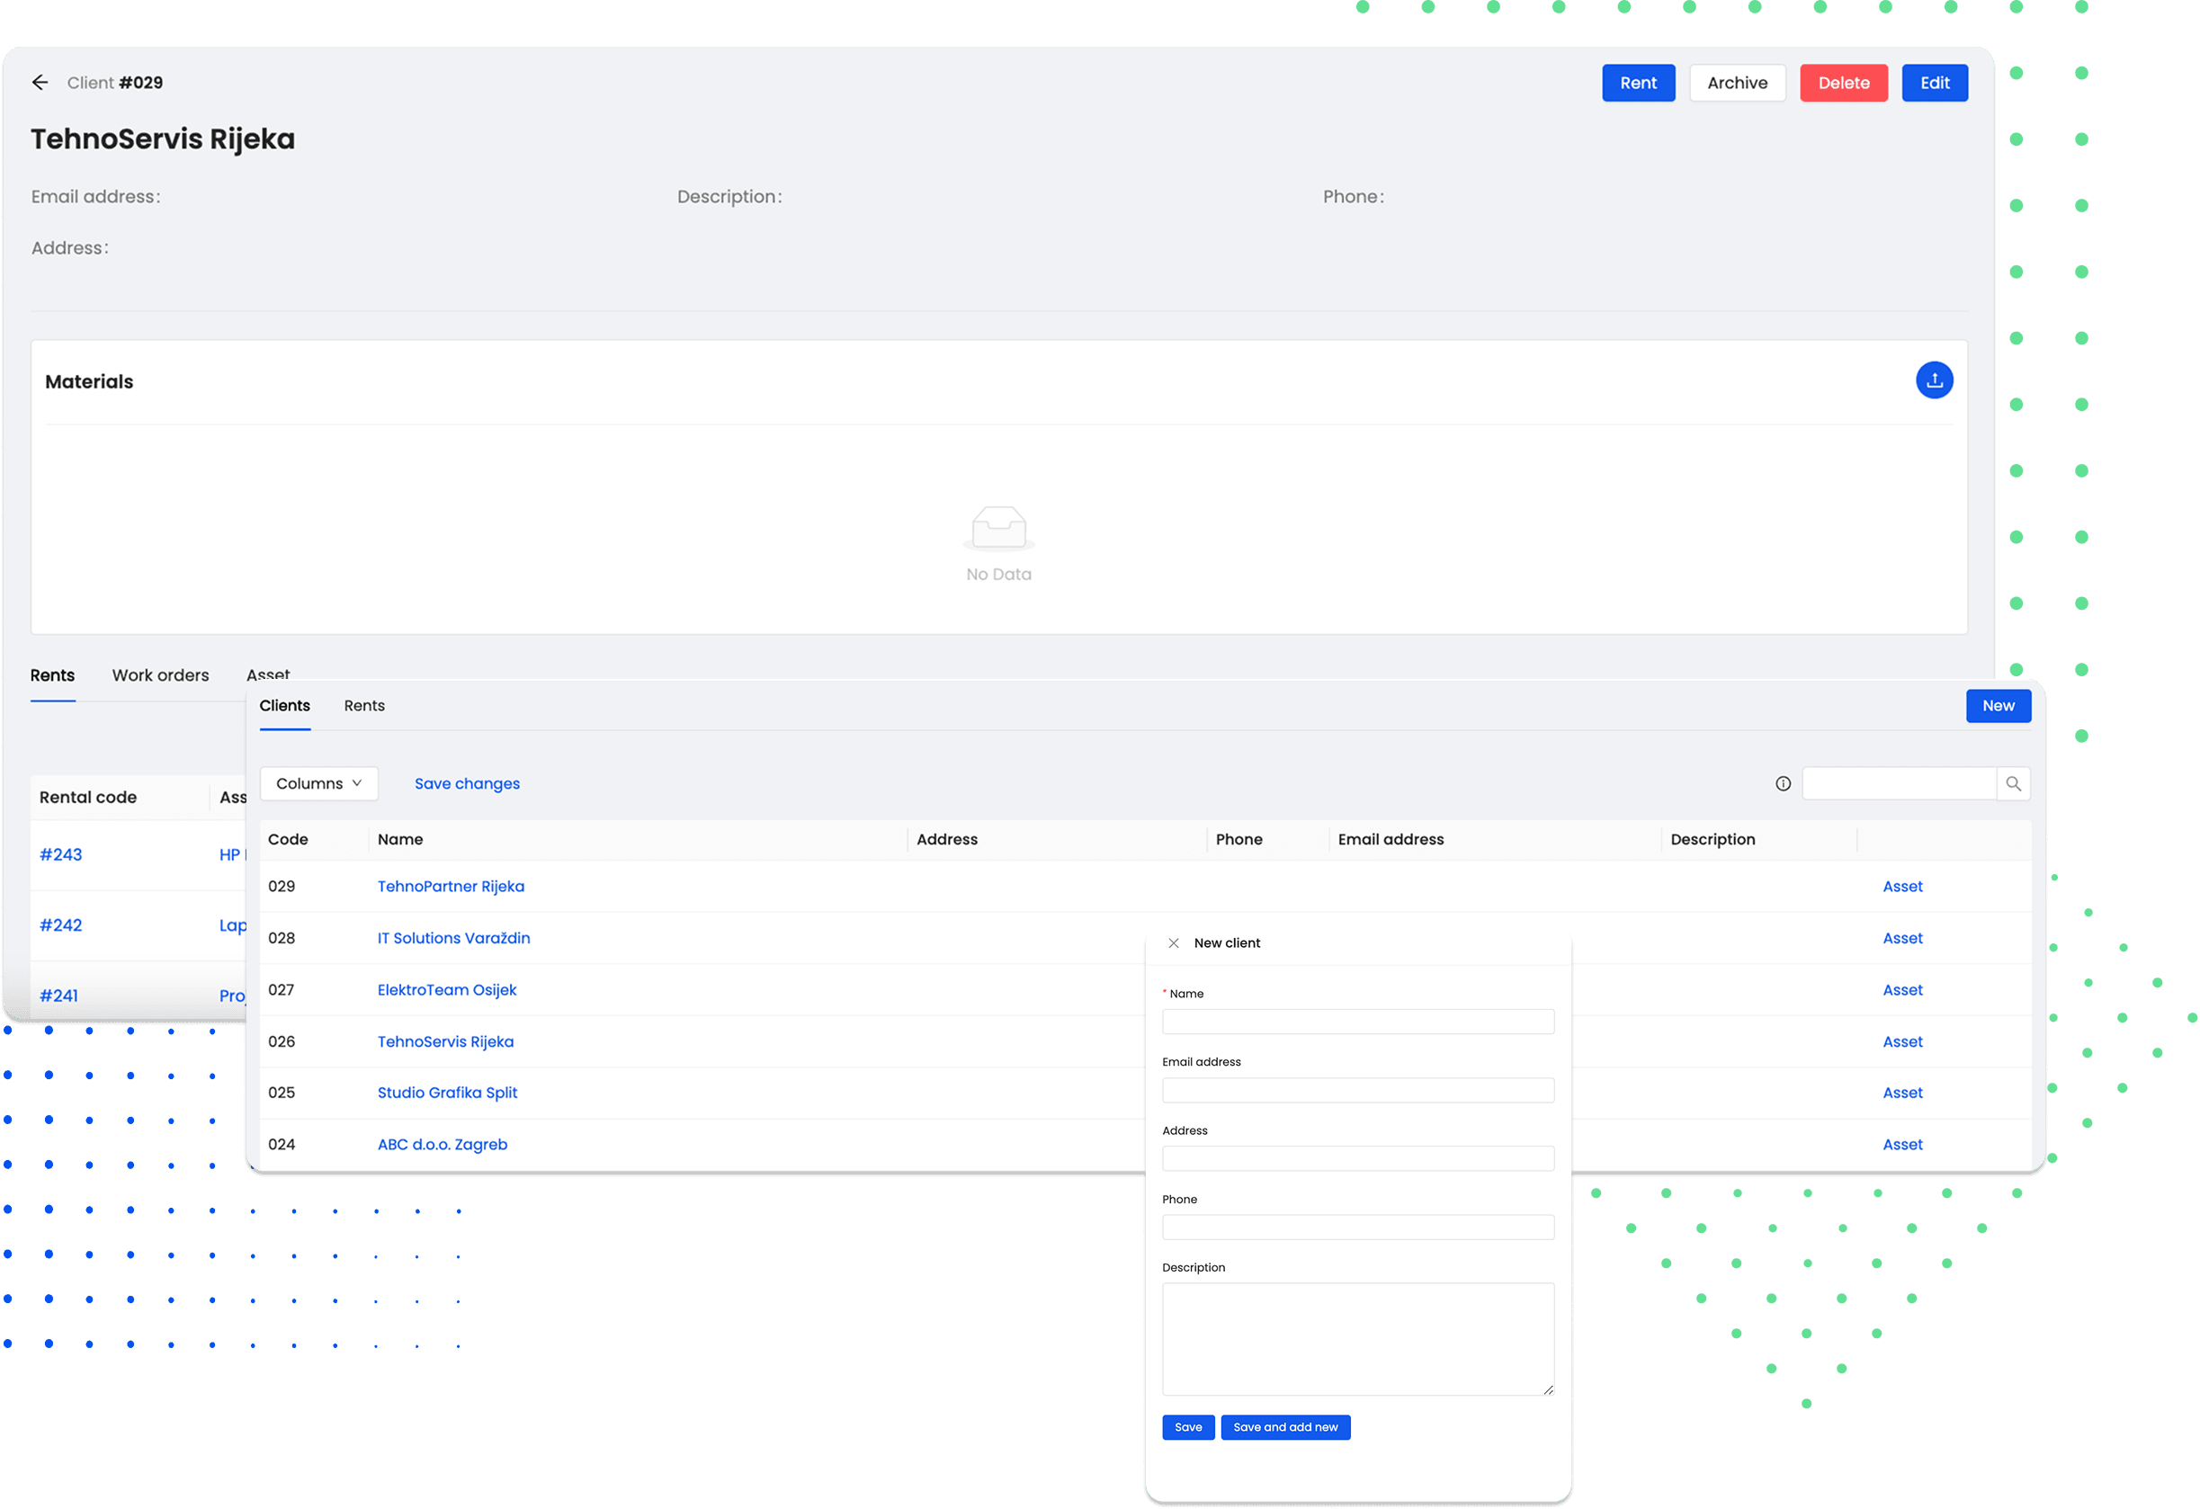This screenshot has height=1509, width=2200.
Task: Click the Edit button for client #029
Action: click(1934, 82)
